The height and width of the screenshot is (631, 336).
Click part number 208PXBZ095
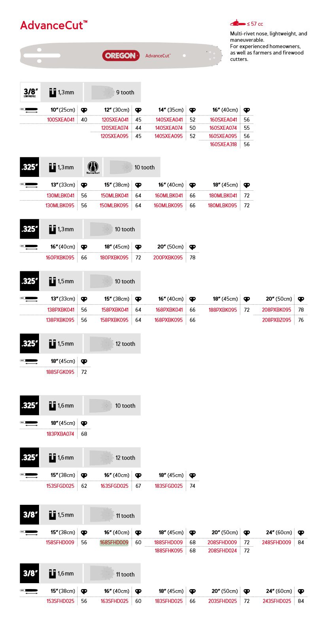(277, 320)
